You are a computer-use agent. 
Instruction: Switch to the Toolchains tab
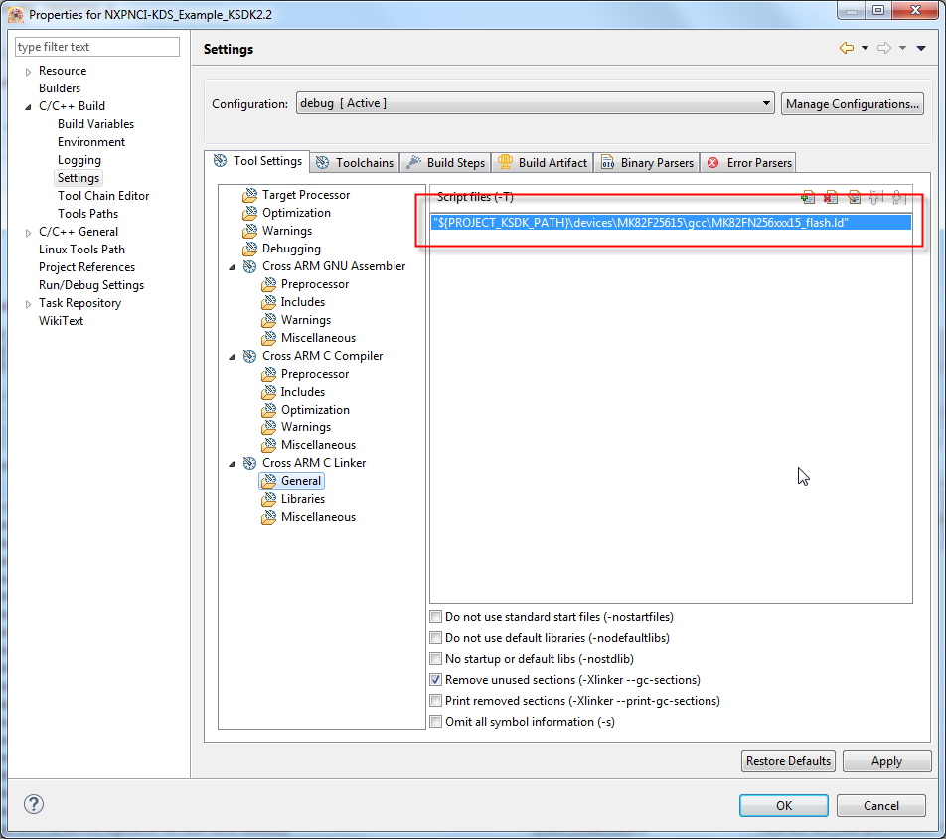tap(355, 162)
